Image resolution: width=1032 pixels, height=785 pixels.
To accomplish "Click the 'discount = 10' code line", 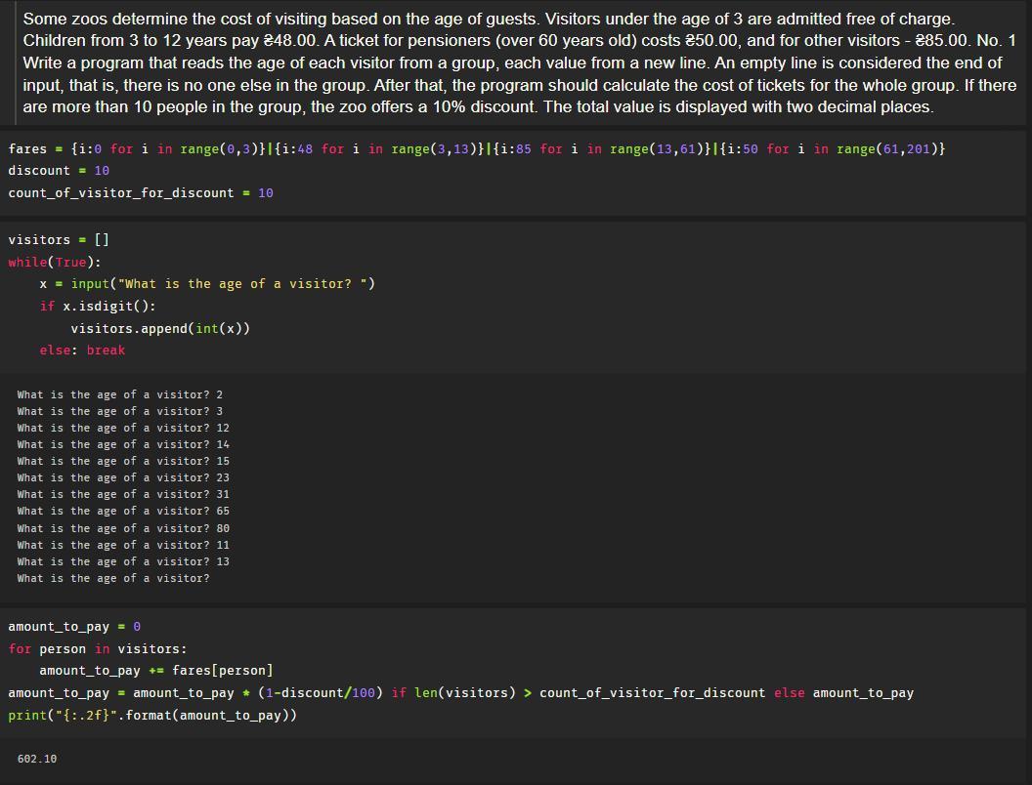I will click(59, 170).
